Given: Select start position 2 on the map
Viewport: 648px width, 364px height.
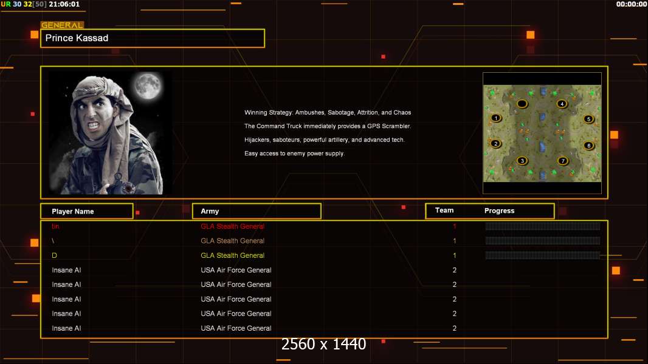Looking at the screenshot, I should (x=495, y=144).
